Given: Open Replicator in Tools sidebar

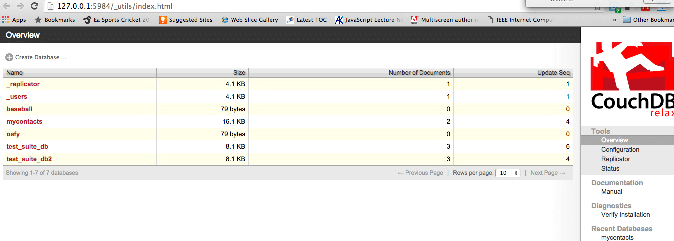Looking at the screenshot, I should tap(616, 159).
